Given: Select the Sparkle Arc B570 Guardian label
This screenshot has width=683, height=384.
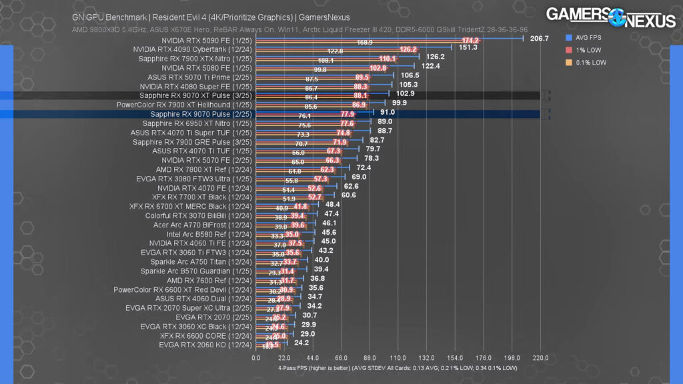Looking at the screenshot, I should (x=196, y=271).
